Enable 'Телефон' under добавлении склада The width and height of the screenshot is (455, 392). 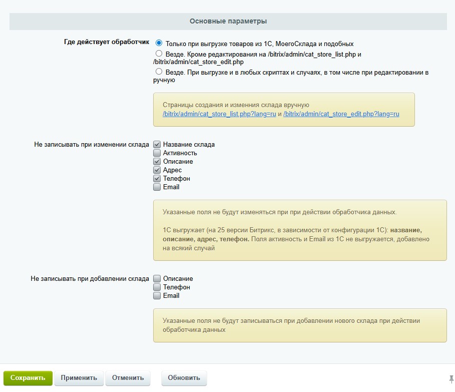pos(157,287)
